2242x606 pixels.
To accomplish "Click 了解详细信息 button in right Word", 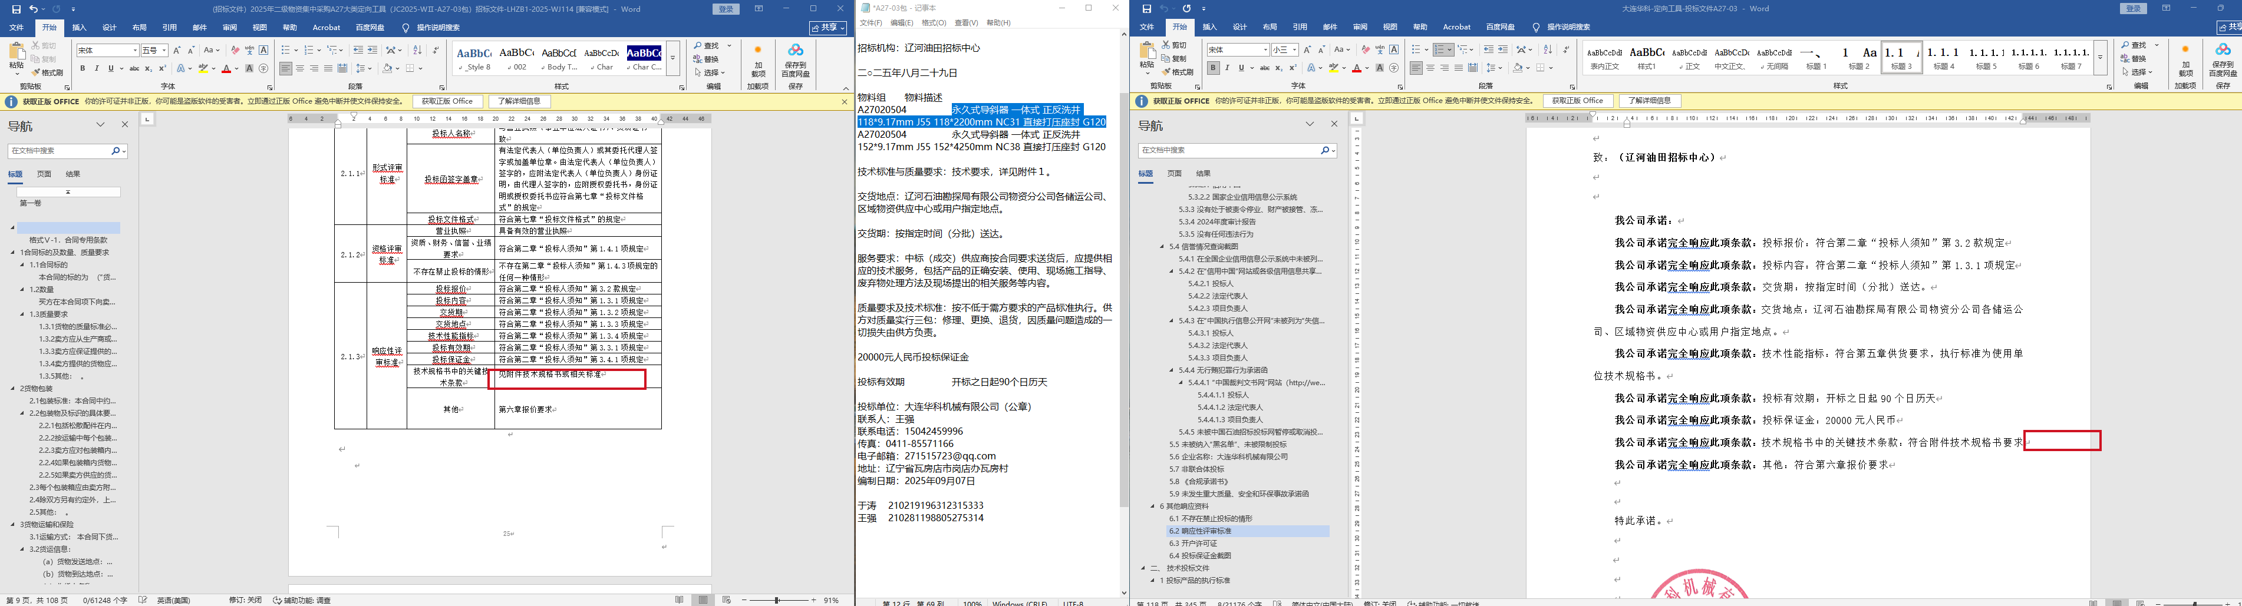I will [x=1649, y=101].
